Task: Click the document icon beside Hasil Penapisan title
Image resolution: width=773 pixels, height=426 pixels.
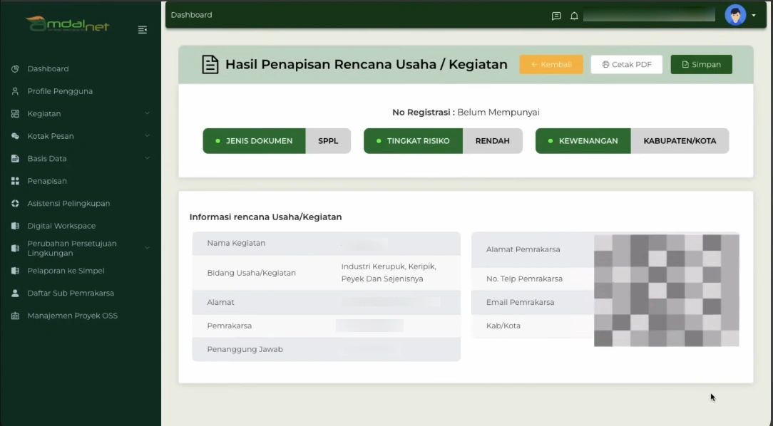Action: point(210,64)
